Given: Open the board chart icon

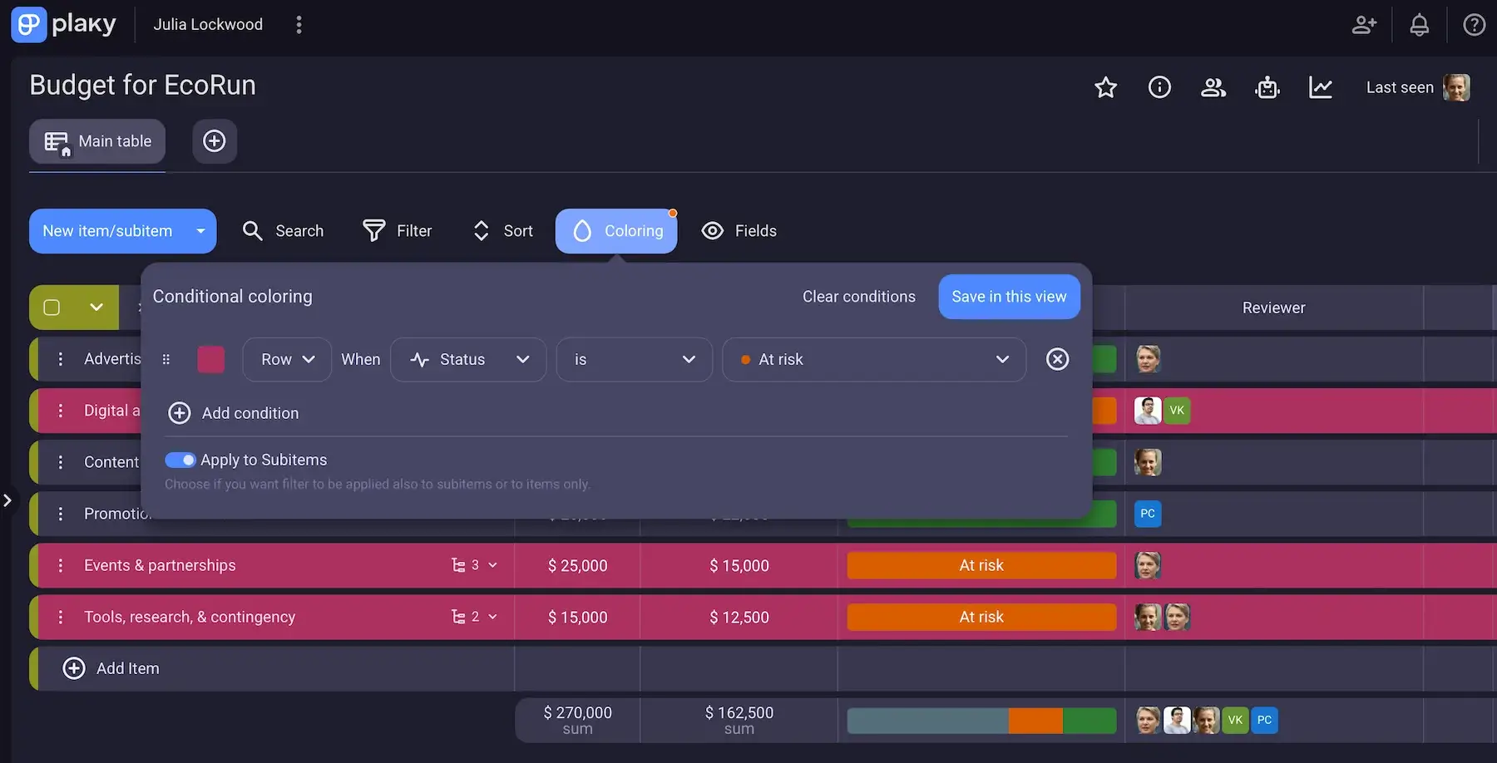Looking at the screenshot, I should point(1321,87).
